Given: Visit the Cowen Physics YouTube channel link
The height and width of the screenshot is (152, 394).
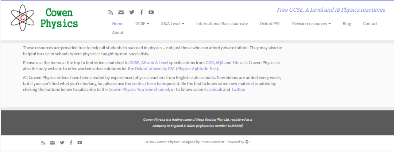Looking at the screenshot, I should tap(139, 89).
